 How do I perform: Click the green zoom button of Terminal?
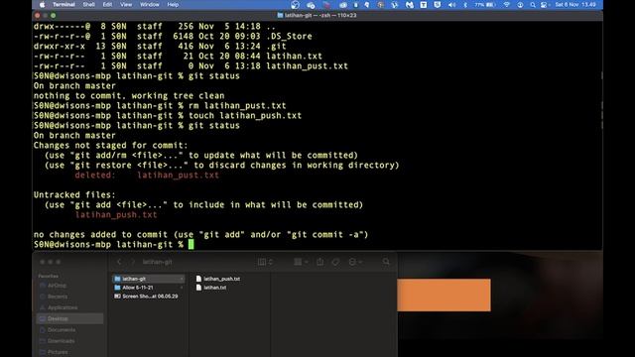pyautogui.click(x=53, y=16)
